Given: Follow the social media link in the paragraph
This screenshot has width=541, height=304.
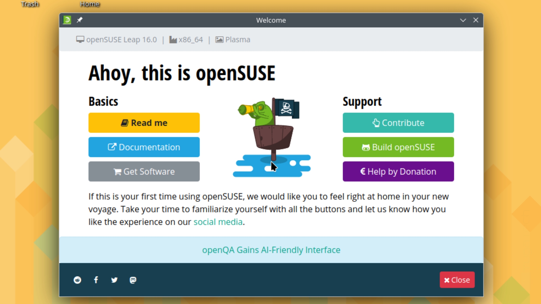Looking at the screenshot, I should coord(218,222).
